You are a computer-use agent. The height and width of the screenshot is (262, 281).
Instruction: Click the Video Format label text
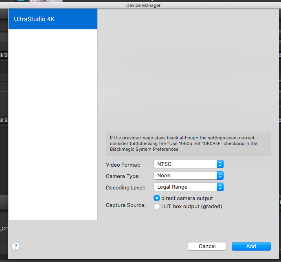123,165
